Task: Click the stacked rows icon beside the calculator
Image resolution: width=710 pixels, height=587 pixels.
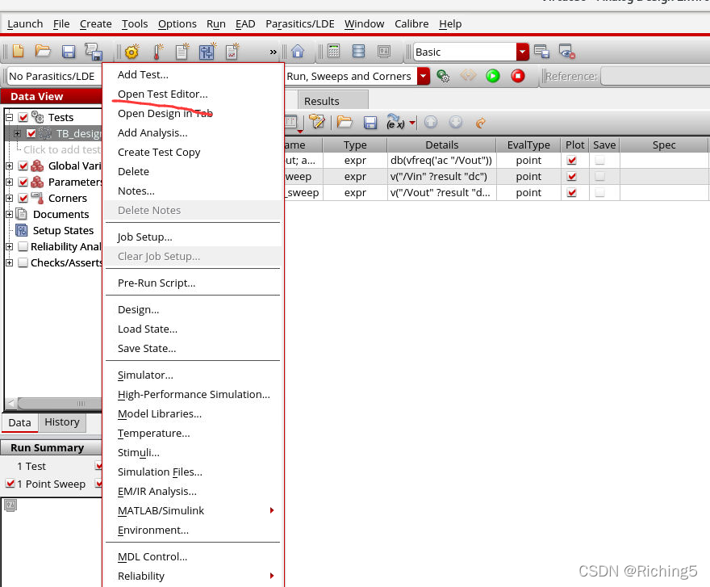Action: click(358, 51)
